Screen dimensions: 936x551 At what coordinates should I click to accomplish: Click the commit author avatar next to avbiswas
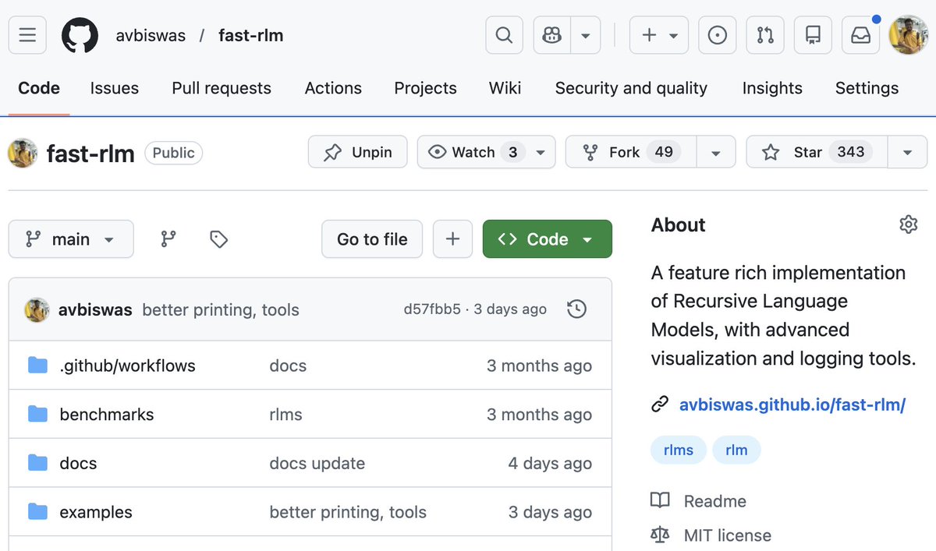(37, 309)
